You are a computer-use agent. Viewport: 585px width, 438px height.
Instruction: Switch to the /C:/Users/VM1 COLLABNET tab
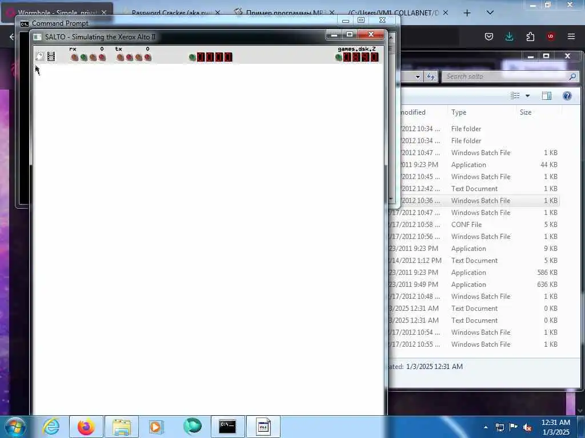[393, 13]
